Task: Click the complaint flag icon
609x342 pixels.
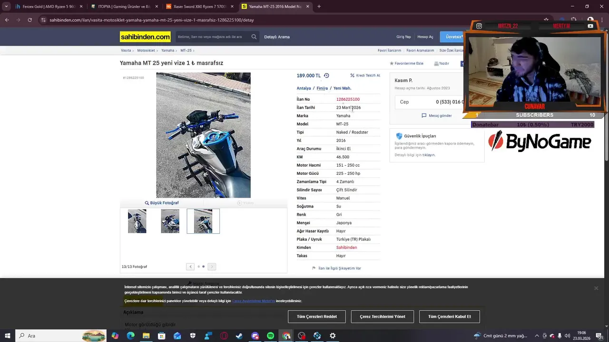Action: point(314,268)
